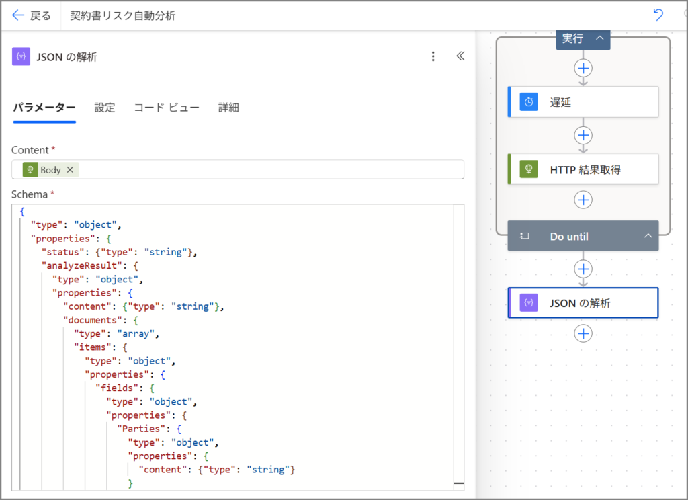Remove the Body token from Content
The width and height of the screenshot is (688, 500).
click(70, 170)
